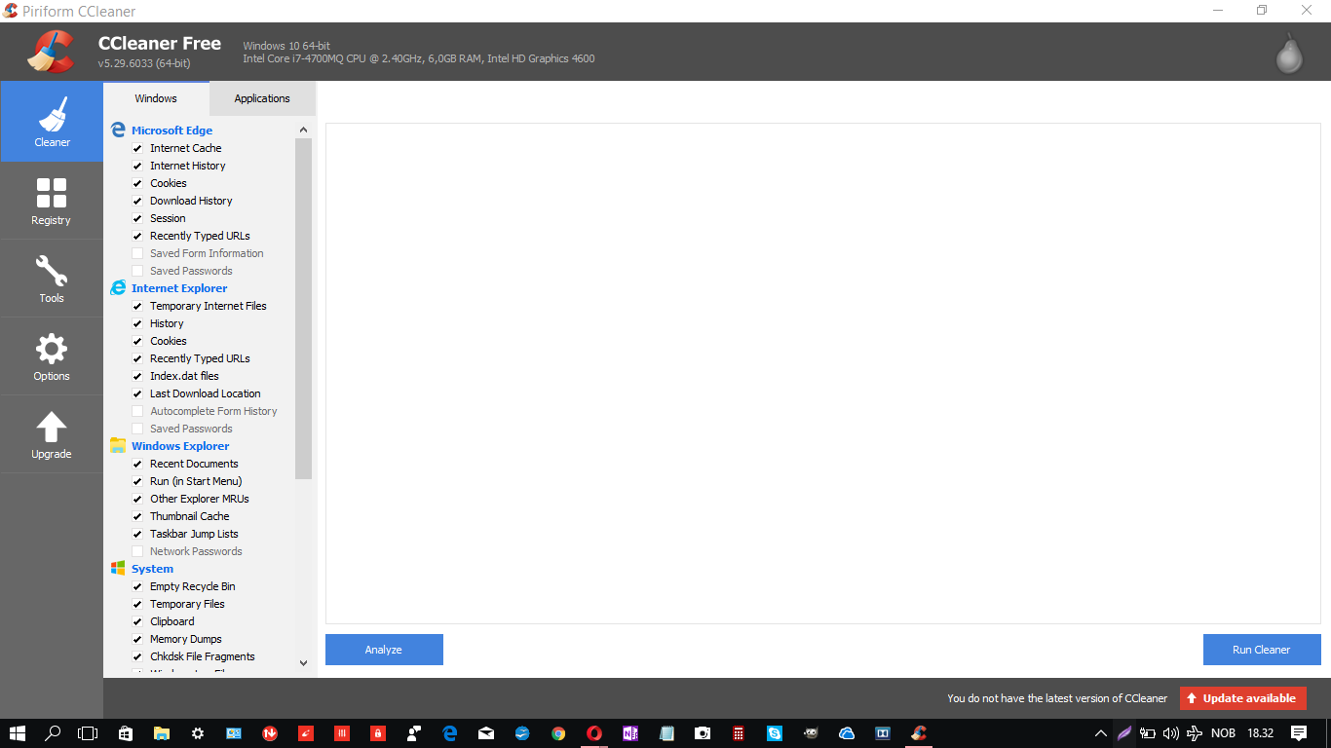Screen dimensions: 1331x748
Task: Click the Piriform pear logo
Action: [1289, 53]
